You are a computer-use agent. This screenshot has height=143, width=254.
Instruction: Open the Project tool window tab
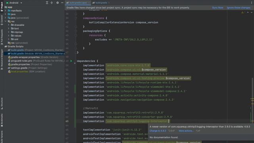pyautogui.click(x=2, y=6)
